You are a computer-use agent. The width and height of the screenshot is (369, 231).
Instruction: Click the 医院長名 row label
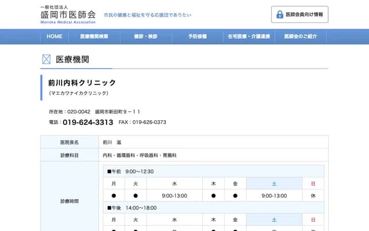pos(69,142)
